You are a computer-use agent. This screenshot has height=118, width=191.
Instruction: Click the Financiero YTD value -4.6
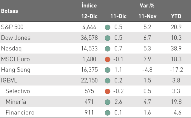(x=176, y=113)
